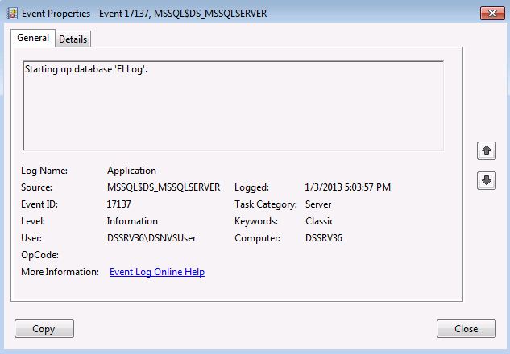Click the Close button at bottom right
The width and height of the screenshot is (510, 354).
[466, 328]
